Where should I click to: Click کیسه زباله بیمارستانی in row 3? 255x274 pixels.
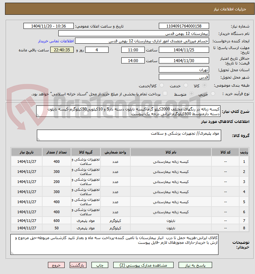click(x=171, y=182)
